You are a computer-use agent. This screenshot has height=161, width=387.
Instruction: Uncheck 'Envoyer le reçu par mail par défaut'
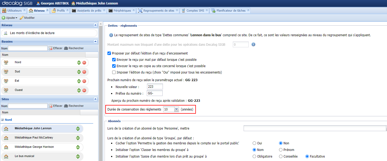(114, 60)
